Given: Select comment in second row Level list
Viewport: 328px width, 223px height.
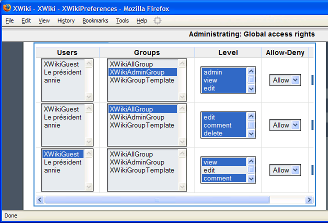Looking at the screenshot, I should 224,125.
